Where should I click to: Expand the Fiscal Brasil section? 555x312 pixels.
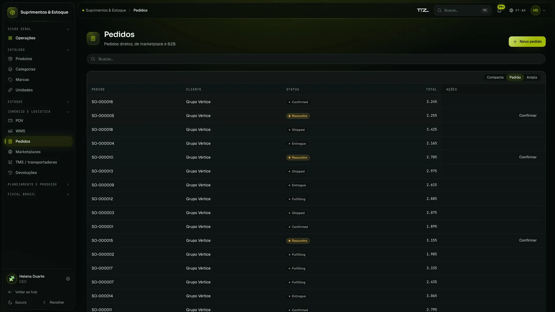pos(38,194)
